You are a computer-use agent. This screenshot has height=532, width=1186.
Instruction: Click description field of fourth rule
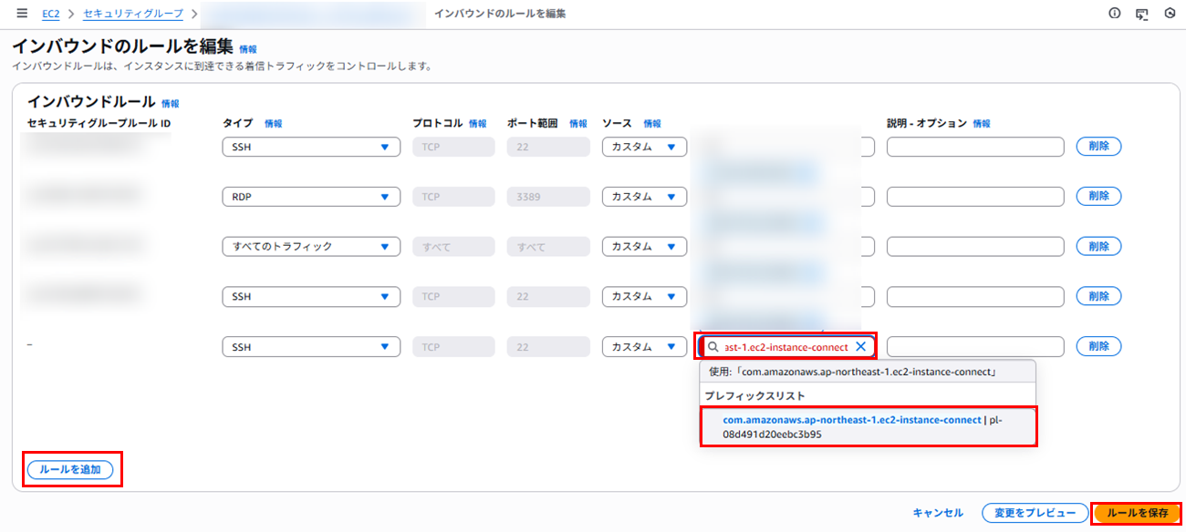click(975, 296)
